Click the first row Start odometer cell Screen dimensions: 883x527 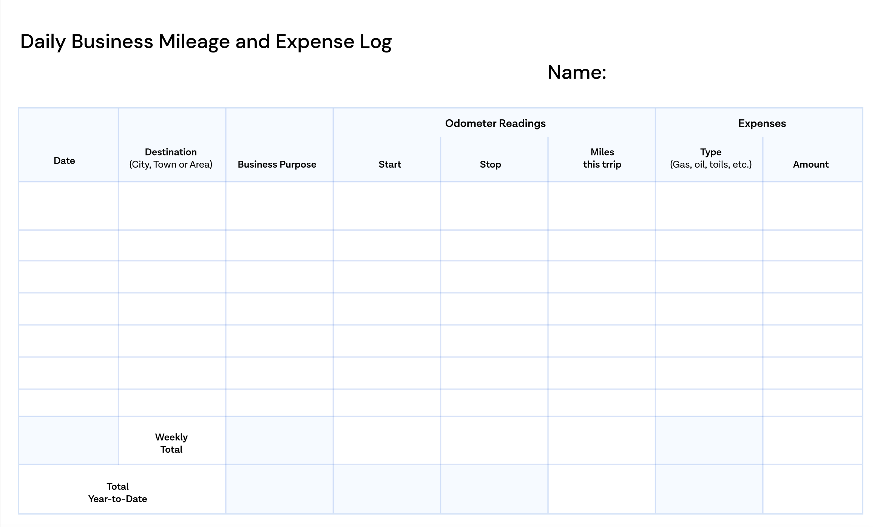coord(387,206)
